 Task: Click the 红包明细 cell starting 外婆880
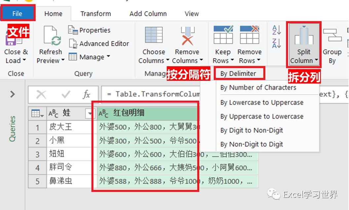[x=177, y=167]
